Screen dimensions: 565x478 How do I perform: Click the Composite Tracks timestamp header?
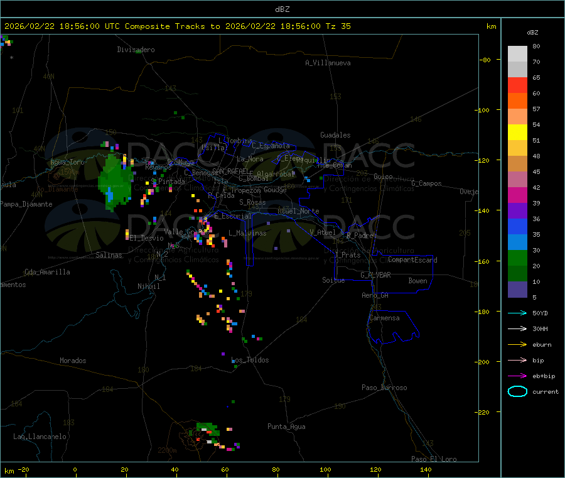pos(177,26)
